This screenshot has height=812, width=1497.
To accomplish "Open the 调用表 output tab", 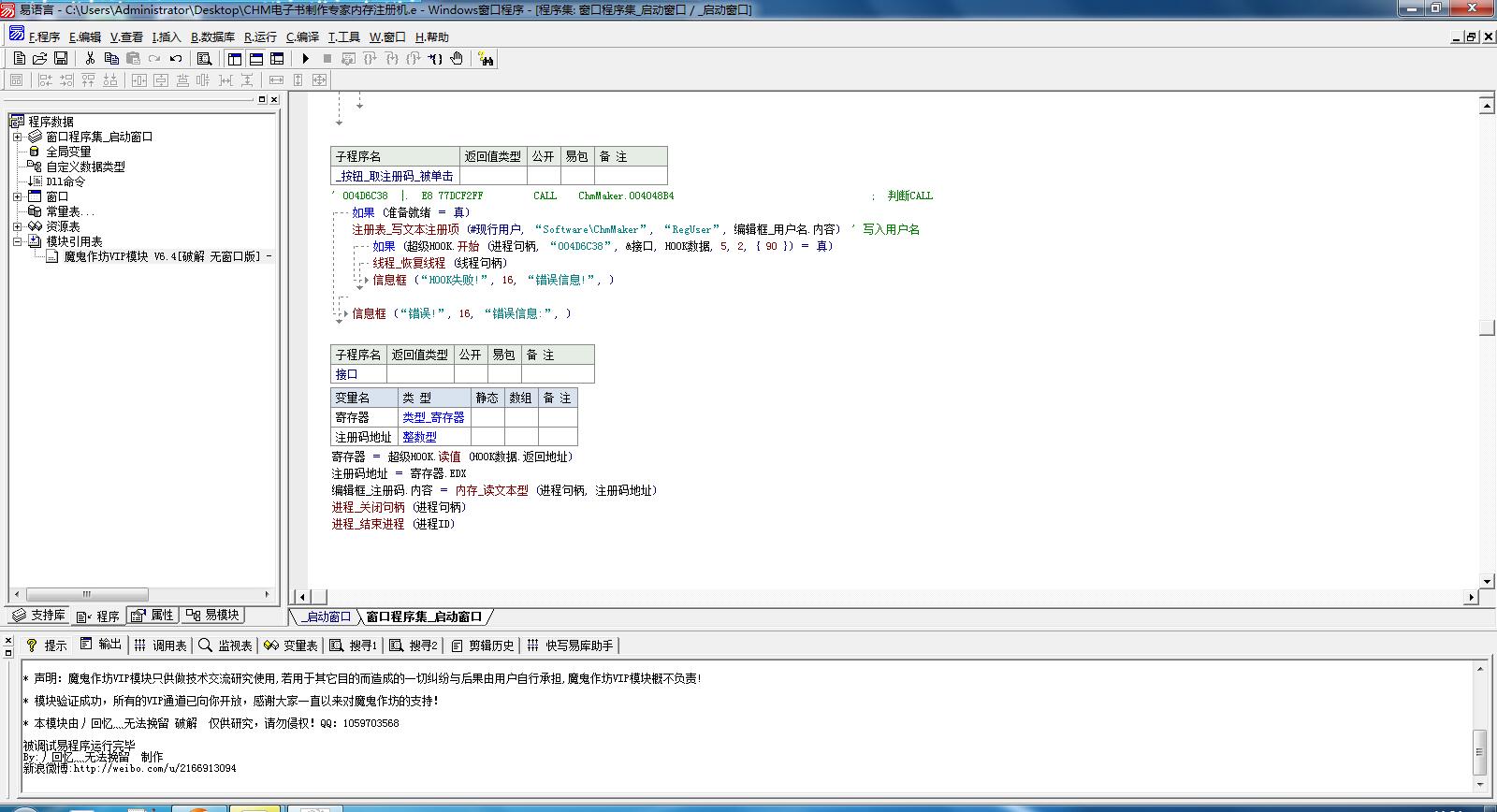I will pos(160,645).
